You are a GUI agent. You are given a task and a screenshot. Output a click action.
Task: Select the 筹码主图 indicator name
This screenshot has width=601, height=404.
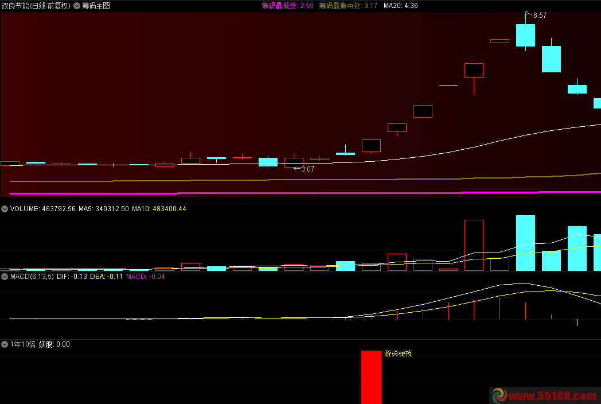pos(96,6)
